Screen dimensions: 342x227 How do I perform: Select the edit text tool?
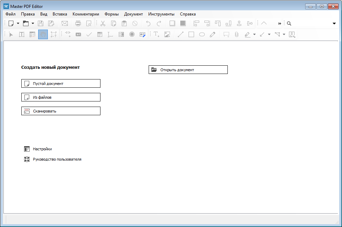point(22,34)
